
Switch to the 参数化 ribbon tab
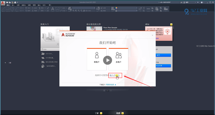pos(24,5)
